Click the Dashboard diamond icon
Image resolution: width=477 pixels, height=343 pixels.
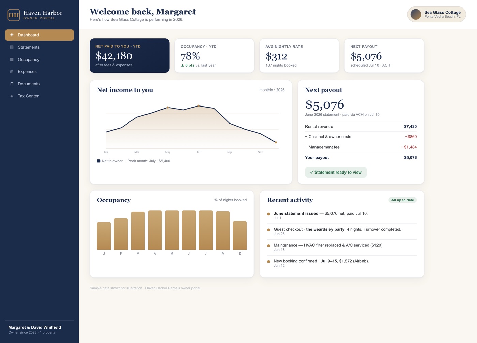(x=12, y=35)
